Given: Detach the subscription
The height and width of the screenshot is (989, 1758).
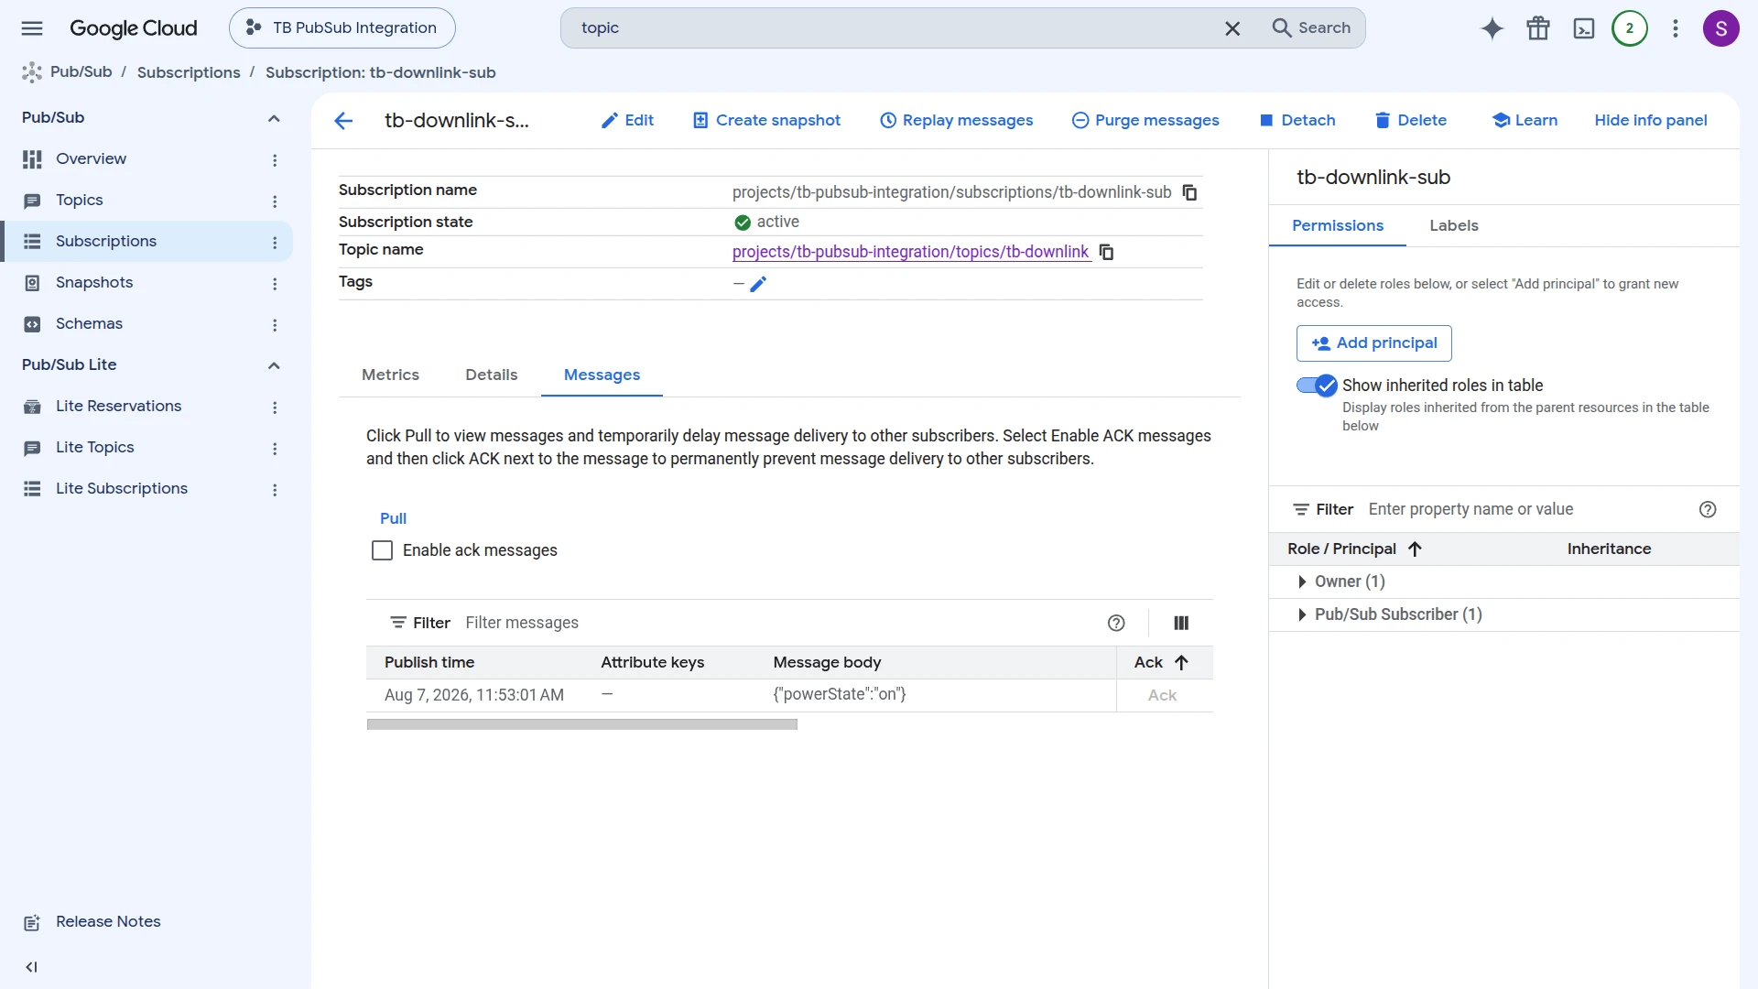Looking at the screenshot, I should [1297, 121].
